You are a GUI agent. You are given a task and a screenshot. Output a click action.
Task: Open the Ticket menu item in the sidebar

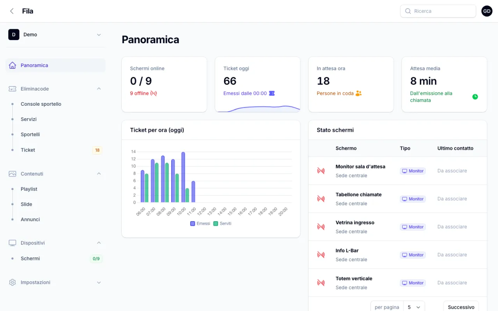(x=55, y=150)
